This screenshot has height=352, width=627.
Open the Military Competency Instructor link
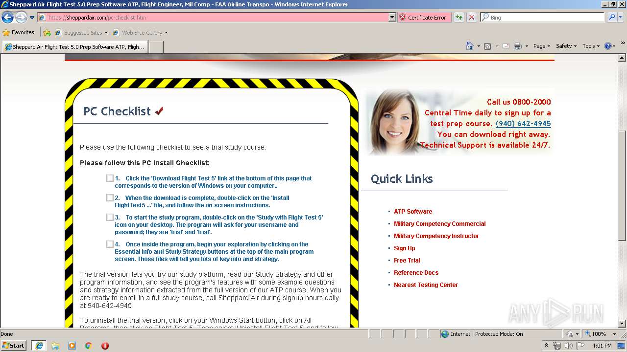point(436,236)
